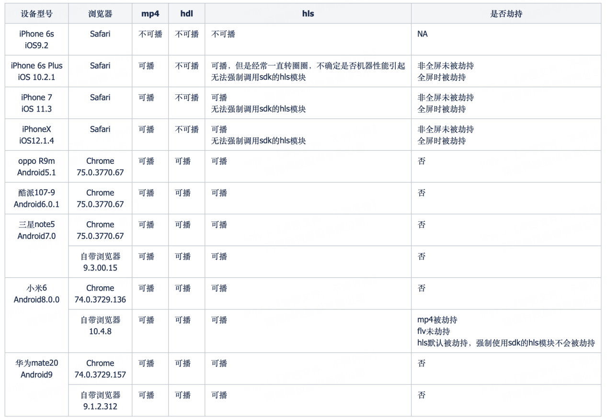Select 自带浏览器 9.3.00.15 cell
607x420 pixels.
(x=100, y=261)
